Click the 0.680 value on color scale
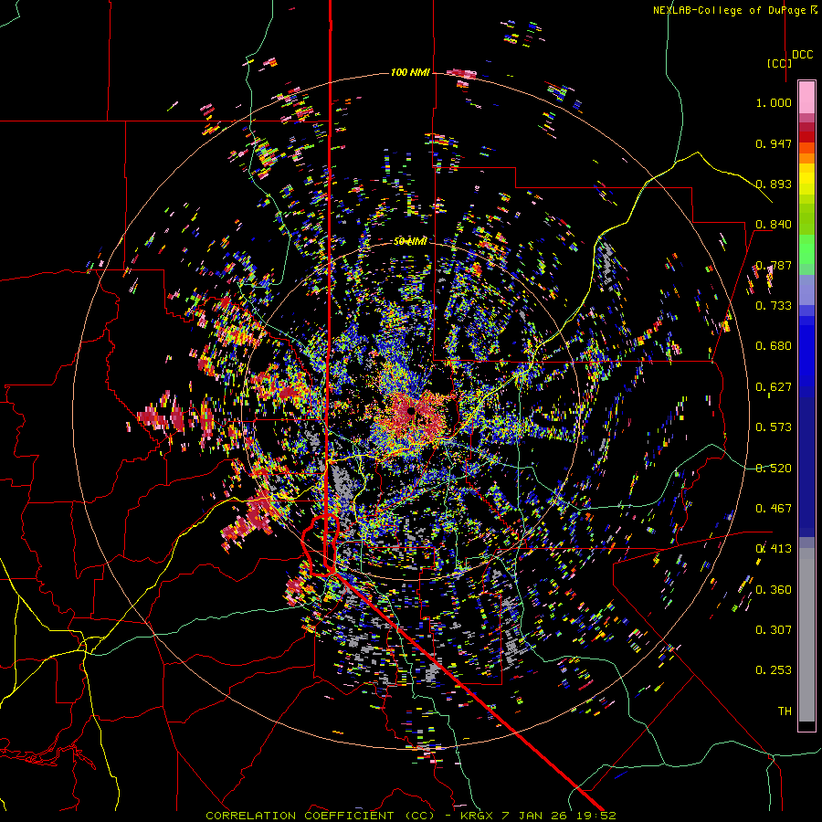The image size is (822, 822). [774, 346]
